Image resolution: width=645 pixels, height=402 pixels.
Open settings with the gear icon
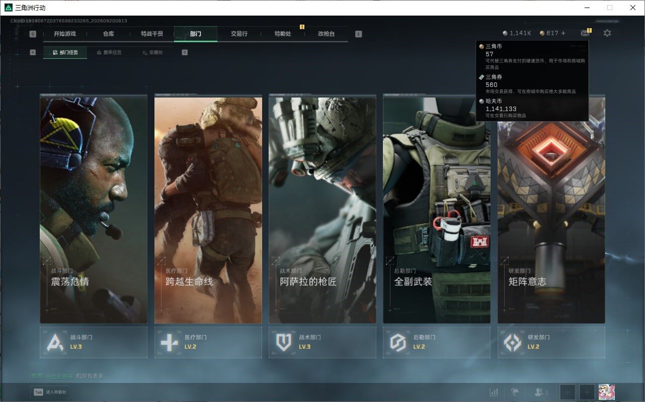point(607,33)
